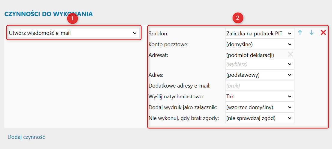Open the Konto pocztowe dropdown
This screenshot has width=332, height=149.
point(260,44)
